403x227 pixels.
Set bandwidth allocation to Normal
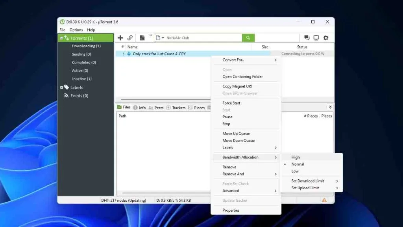(x=312, y=164)
